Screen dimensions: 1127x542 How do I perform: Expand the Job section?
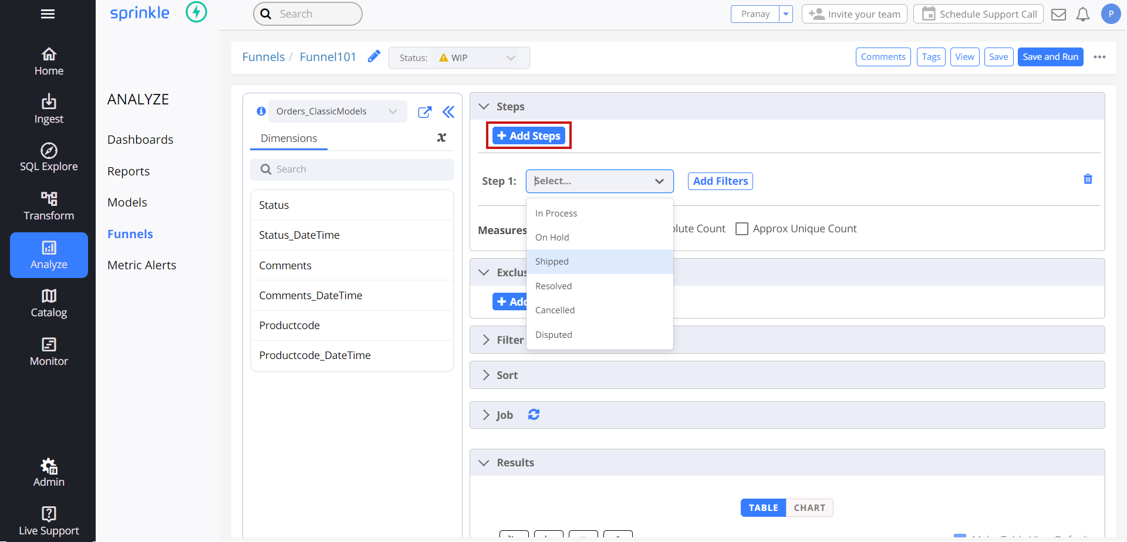tap(486, 415)
